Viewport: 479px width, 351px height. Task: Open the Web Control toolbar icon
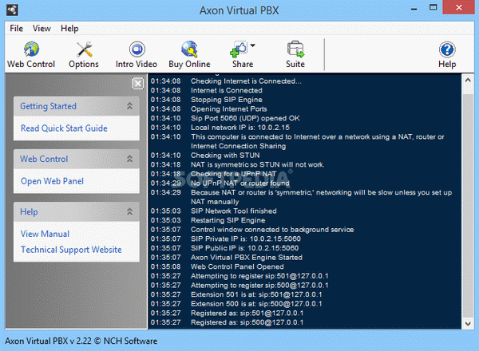tap(32, 54)
